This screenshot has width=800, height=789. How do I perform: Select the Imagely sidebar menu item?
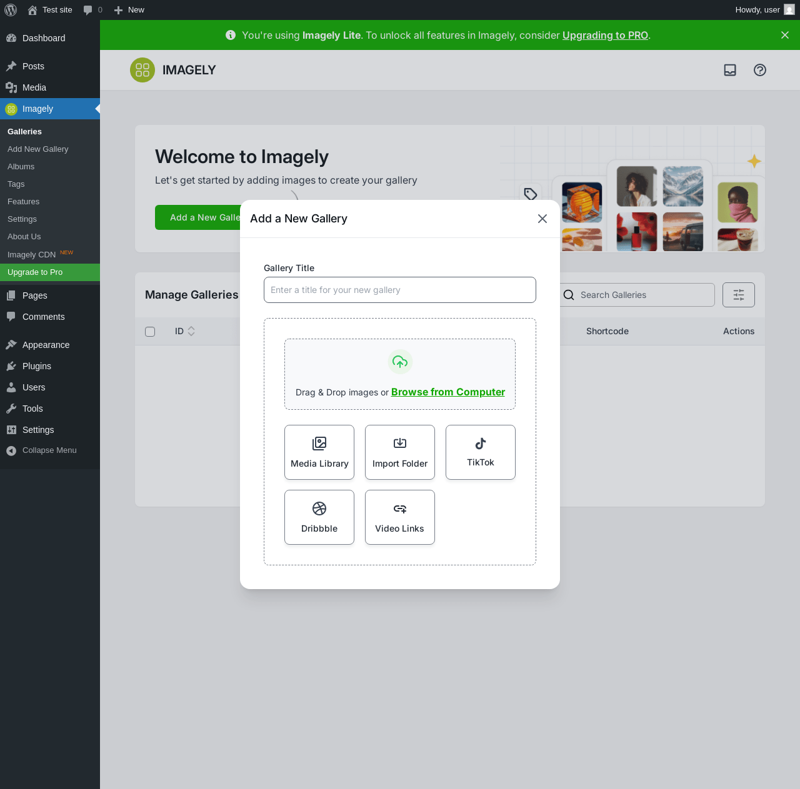pyautogui.click(x=50, y=109)
